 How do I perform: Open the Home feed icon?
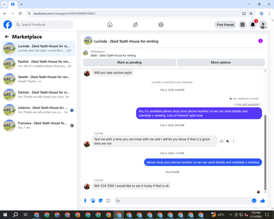[x=110, y=25]
